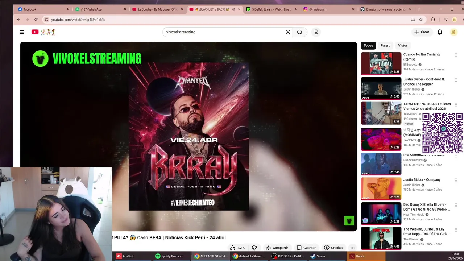Activate voice search microphone icon
Image resolution: width=464 pixels, height=261 pixels.
pos(316,32)
